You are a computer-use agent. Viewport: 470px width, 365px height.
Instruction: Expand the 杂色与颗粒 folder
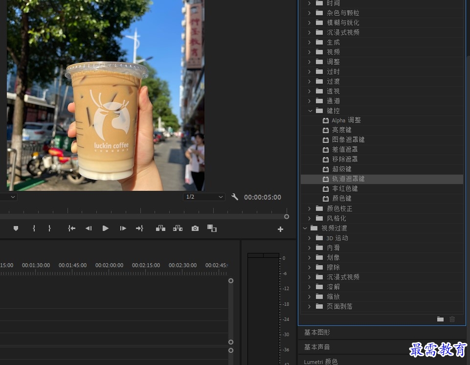(309, 13)
